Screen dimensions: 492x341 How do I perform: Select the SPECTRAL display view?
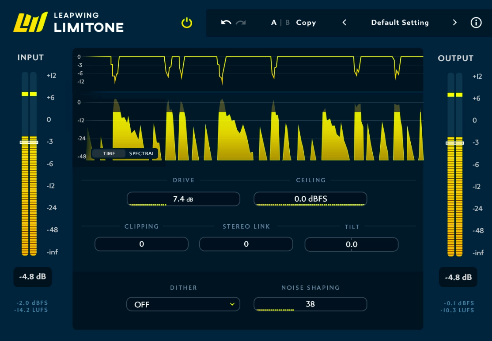pos(142,153)
